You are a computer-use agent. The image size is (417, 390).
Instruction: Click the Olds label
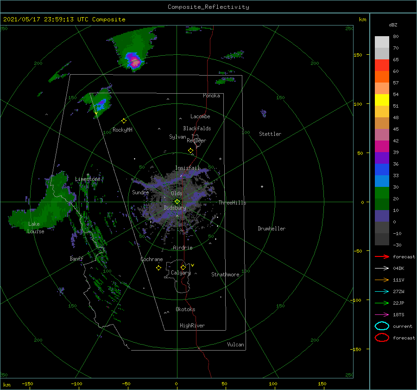[177, 193]
